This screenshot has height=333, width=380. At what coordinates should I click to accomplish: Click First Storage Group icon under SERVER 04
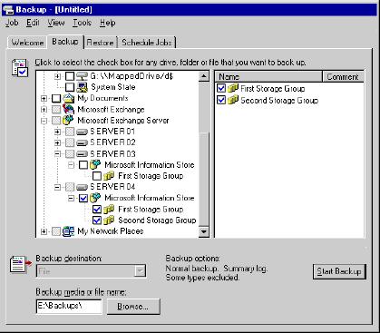click(x=109, y=209)
